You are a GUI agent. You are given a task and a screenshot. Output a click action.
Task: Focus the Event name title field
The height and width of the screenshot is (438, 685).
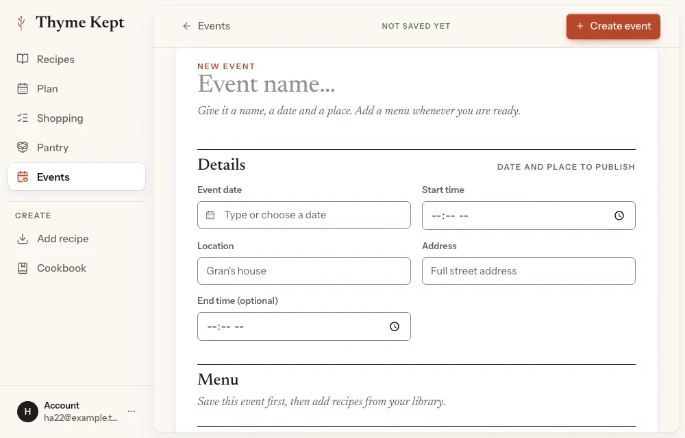(416, 83)
